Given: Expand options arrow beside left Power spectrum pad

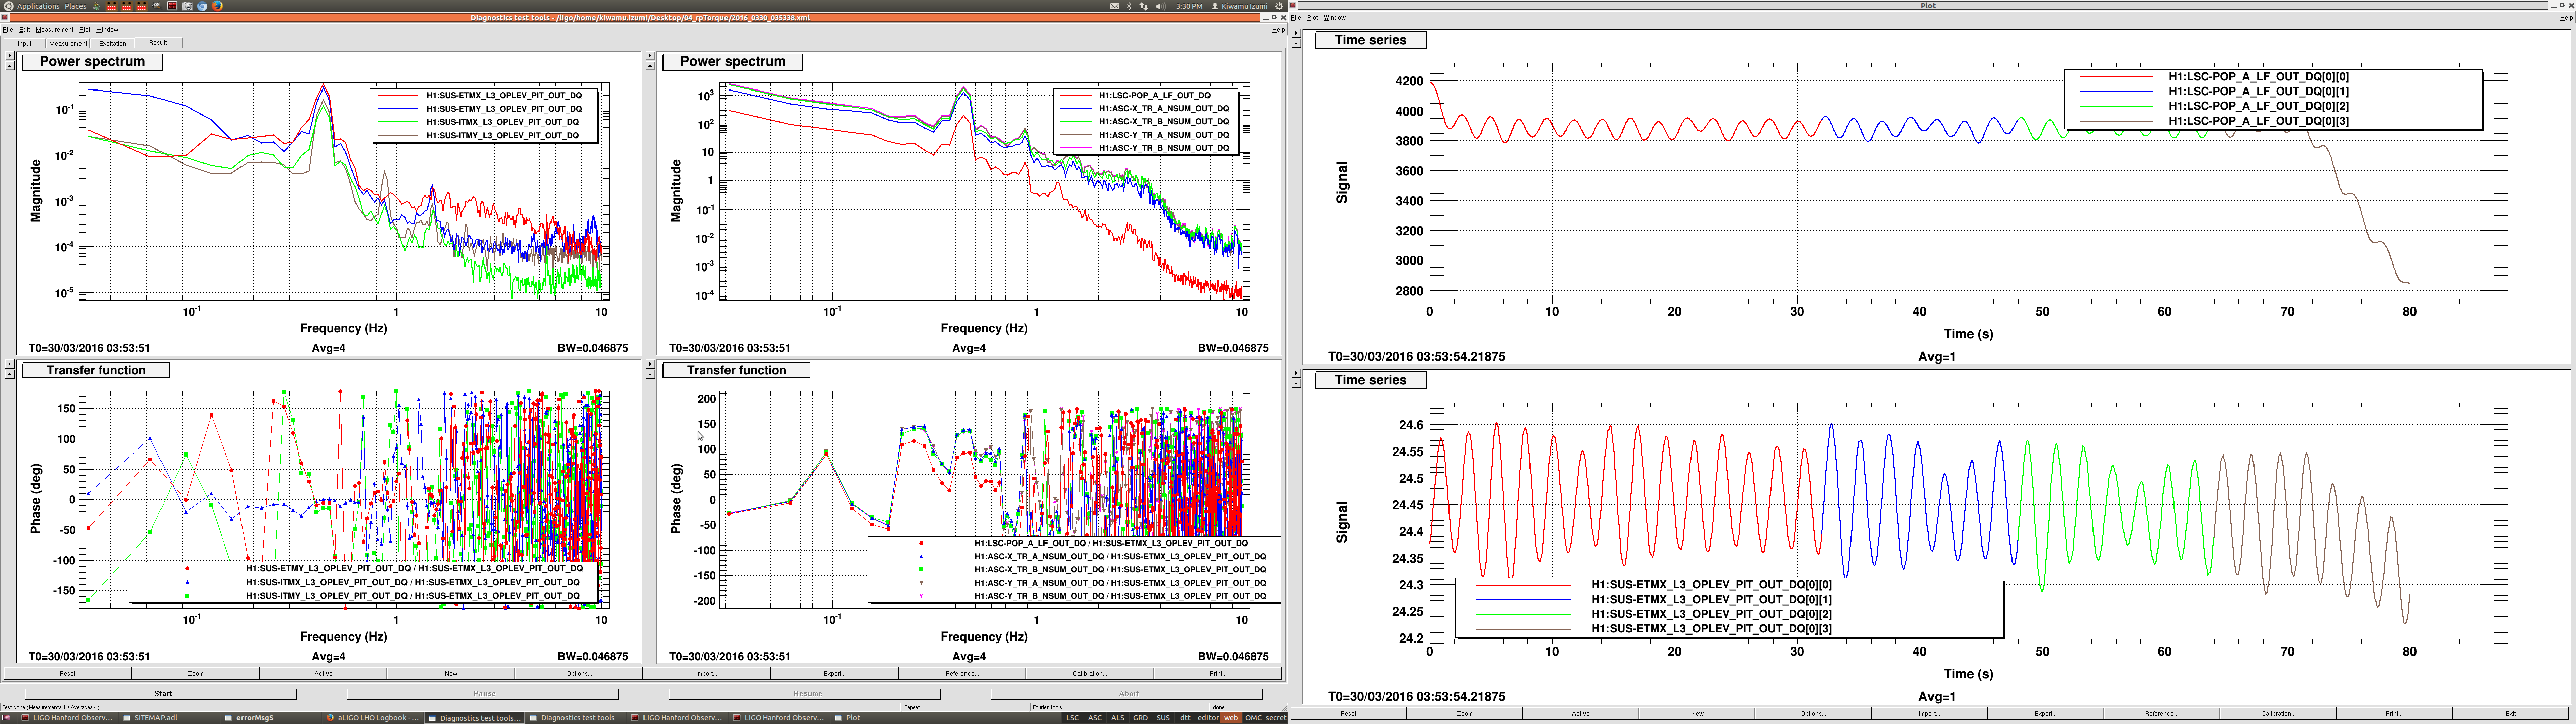Looking at the screenshot, I should click(x=9, y=56).
